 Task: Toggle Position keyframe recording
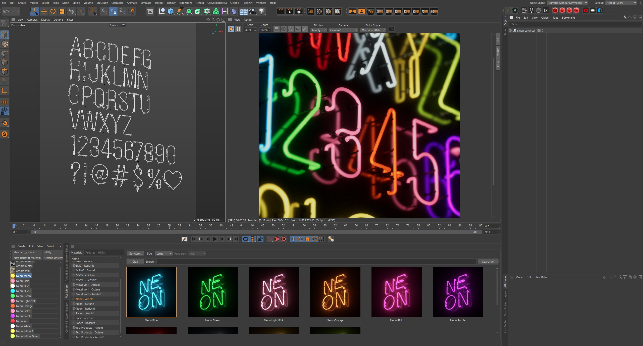click(x=293, y=239)
